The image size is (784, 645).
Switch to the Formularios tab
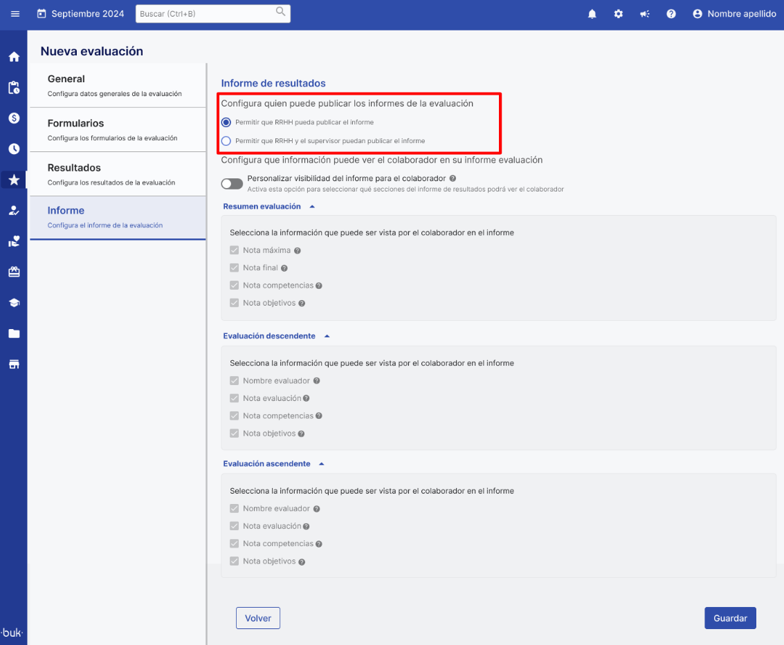(x=118, y=129)
